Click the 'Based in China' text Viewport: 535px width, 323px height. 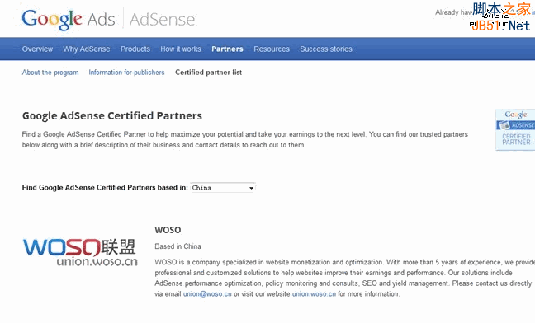[178, 246]
